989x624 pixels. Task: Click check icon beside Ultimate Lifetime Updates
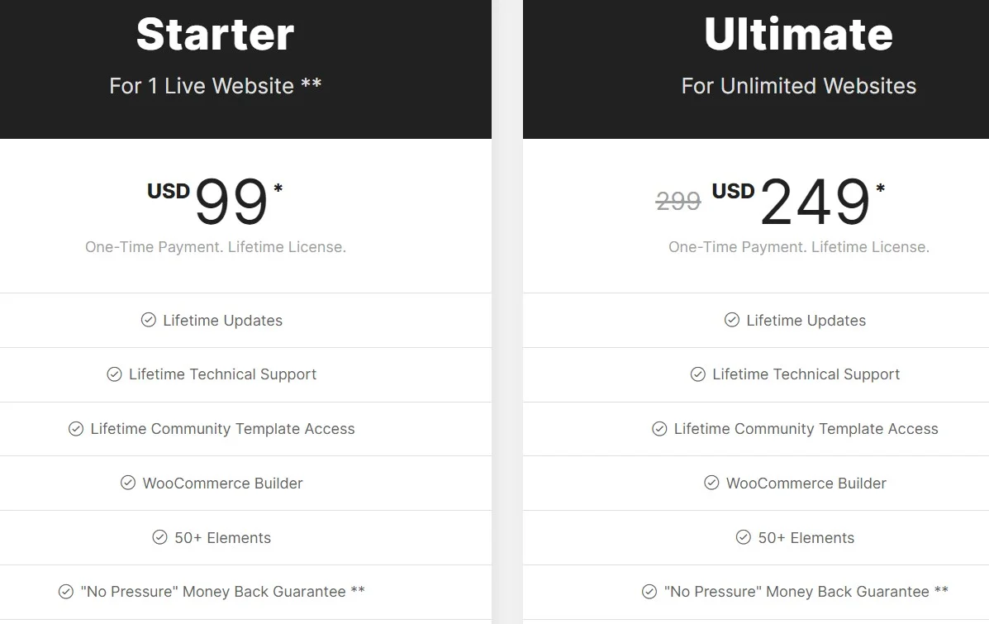[732, 320]
